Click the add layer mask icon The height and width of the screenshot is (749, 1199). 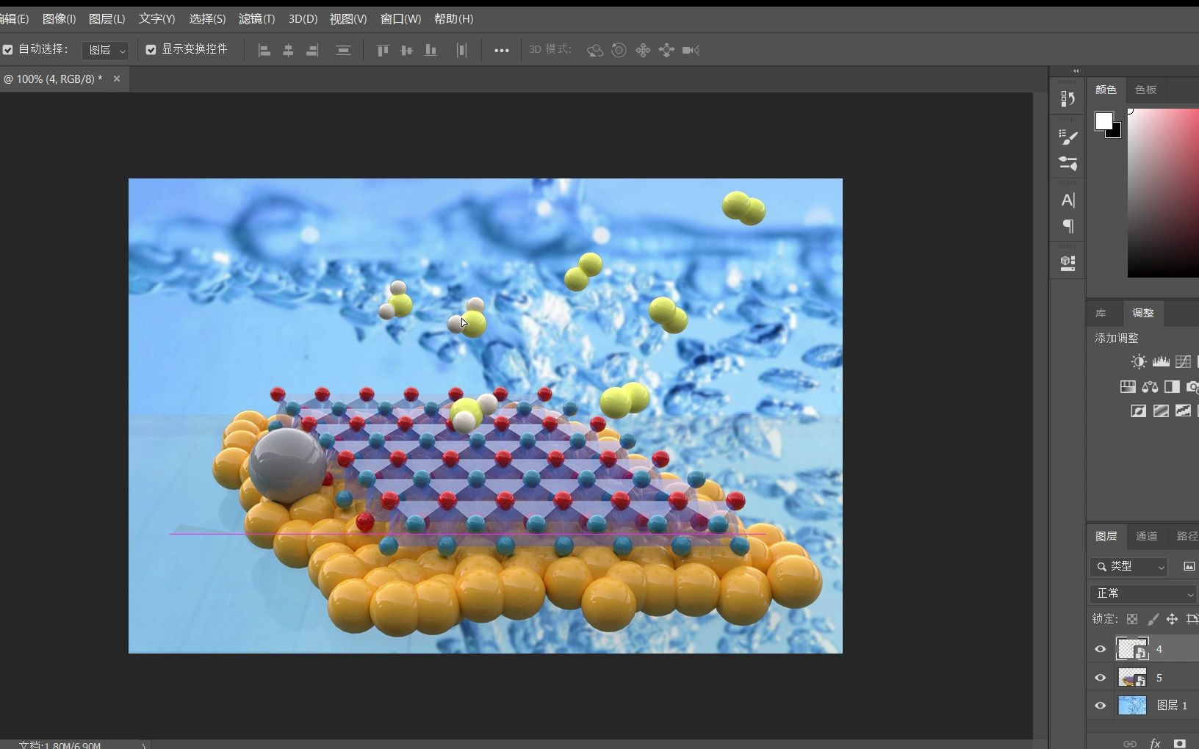(1180, 743)
